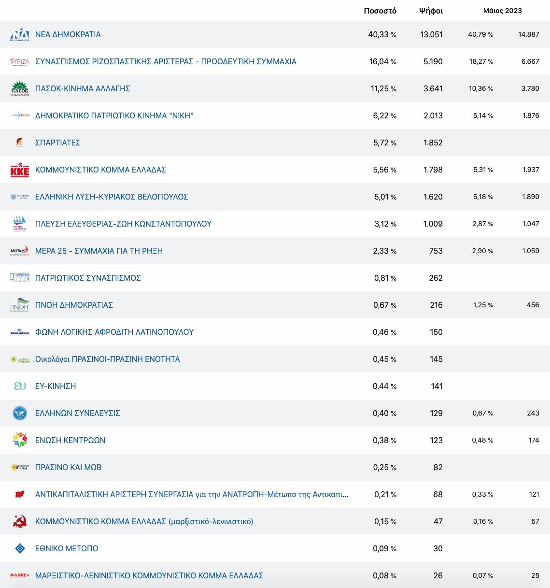The image size is (550, 588).
Task: Click the Ψήφοι column header
Action: [x=431, y=11]
